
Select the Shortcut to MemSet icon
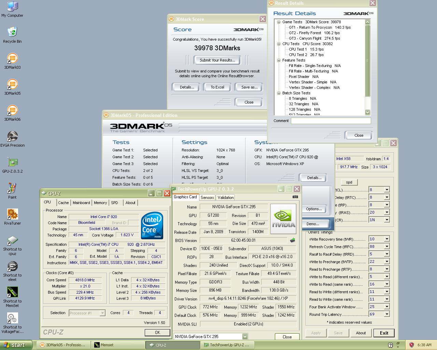(12, 297)
